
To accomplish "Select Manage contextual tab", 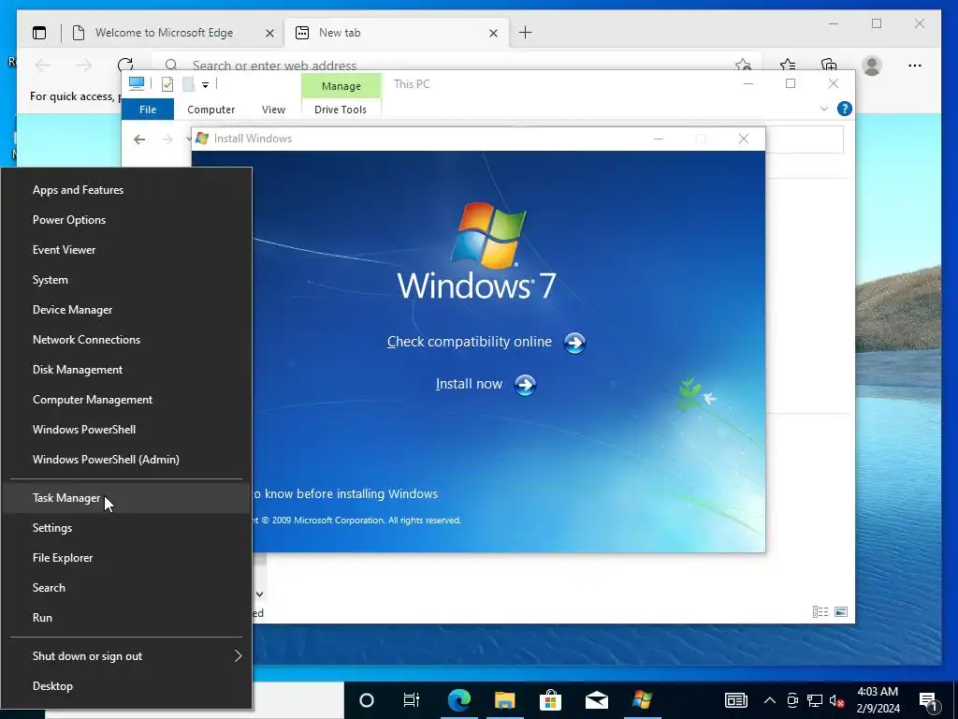I will tap(341, 86).
